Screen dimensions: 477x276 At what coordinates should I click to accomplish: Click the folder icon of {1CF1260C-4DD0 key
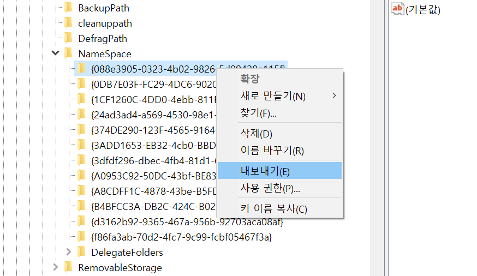81,99
